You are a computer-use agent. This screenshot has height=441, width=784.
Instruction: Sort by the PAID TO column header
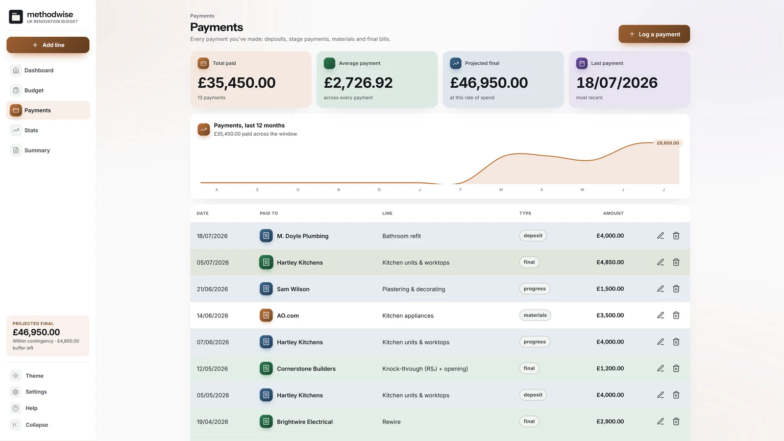tap(269, 213)
